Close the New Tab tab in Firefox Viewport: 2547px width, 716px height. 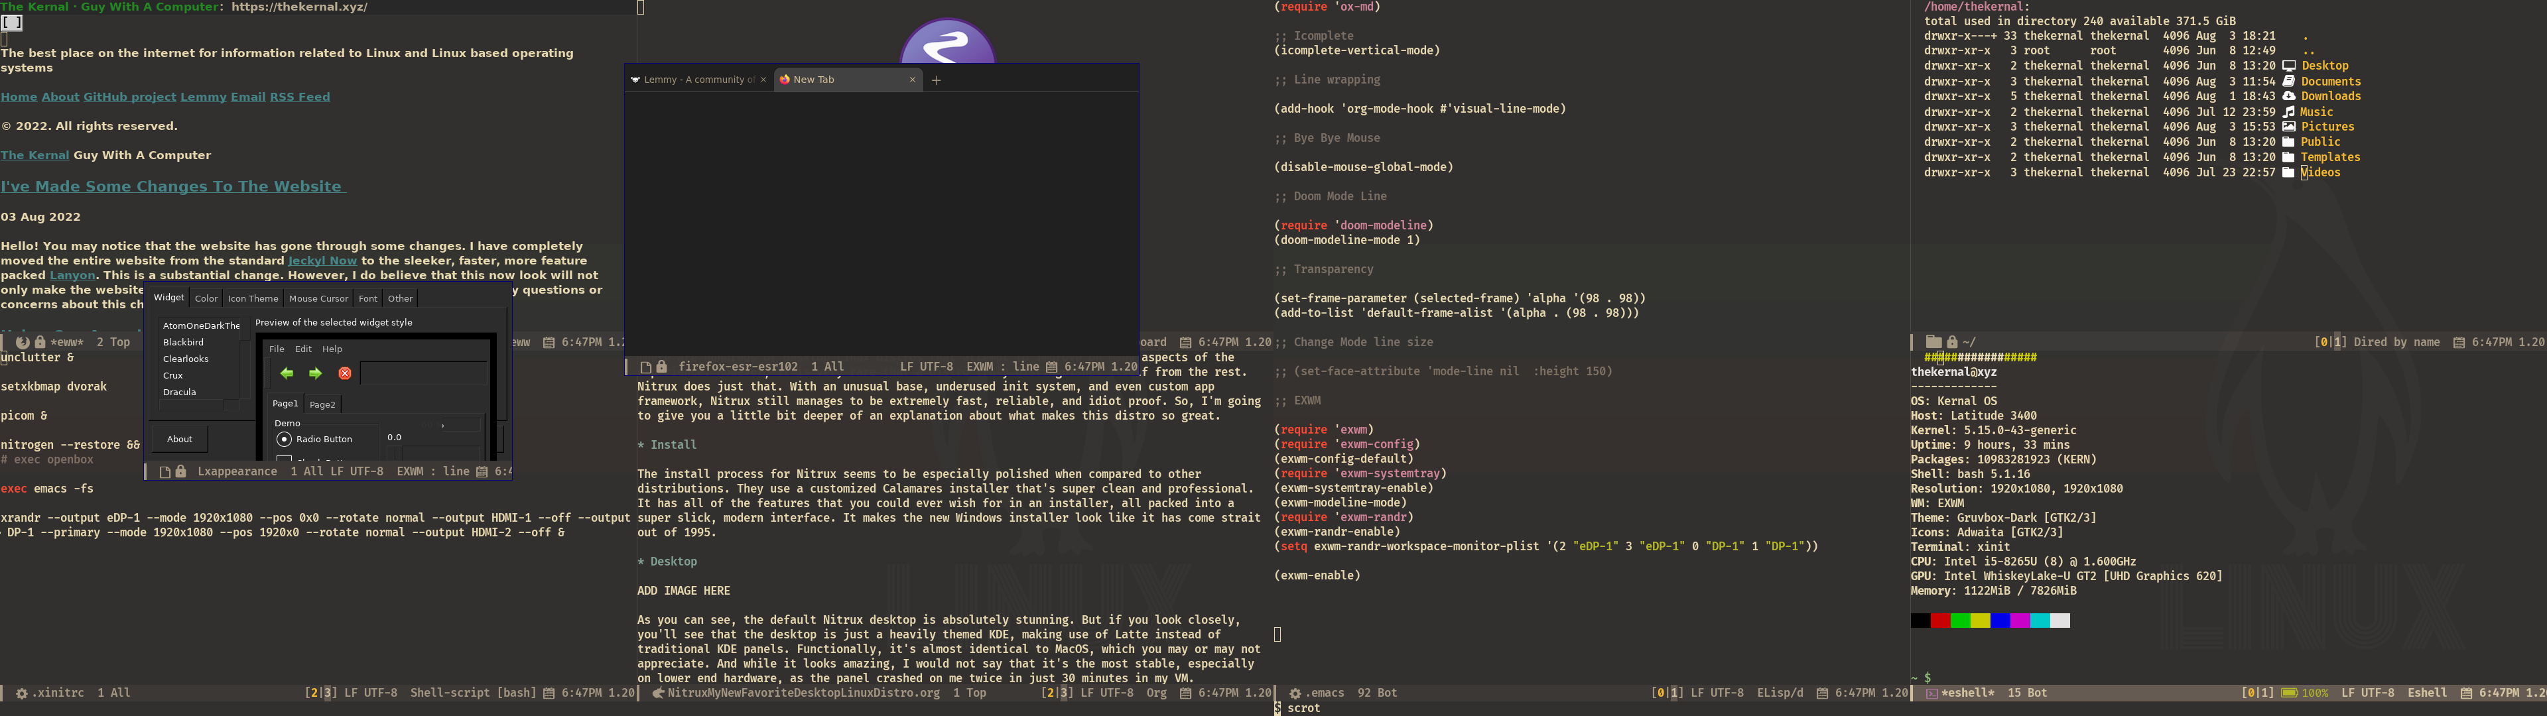point(913,80)
